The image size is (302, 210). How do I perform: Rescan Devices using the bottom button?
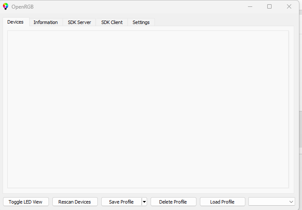click(x=75, y=202)
